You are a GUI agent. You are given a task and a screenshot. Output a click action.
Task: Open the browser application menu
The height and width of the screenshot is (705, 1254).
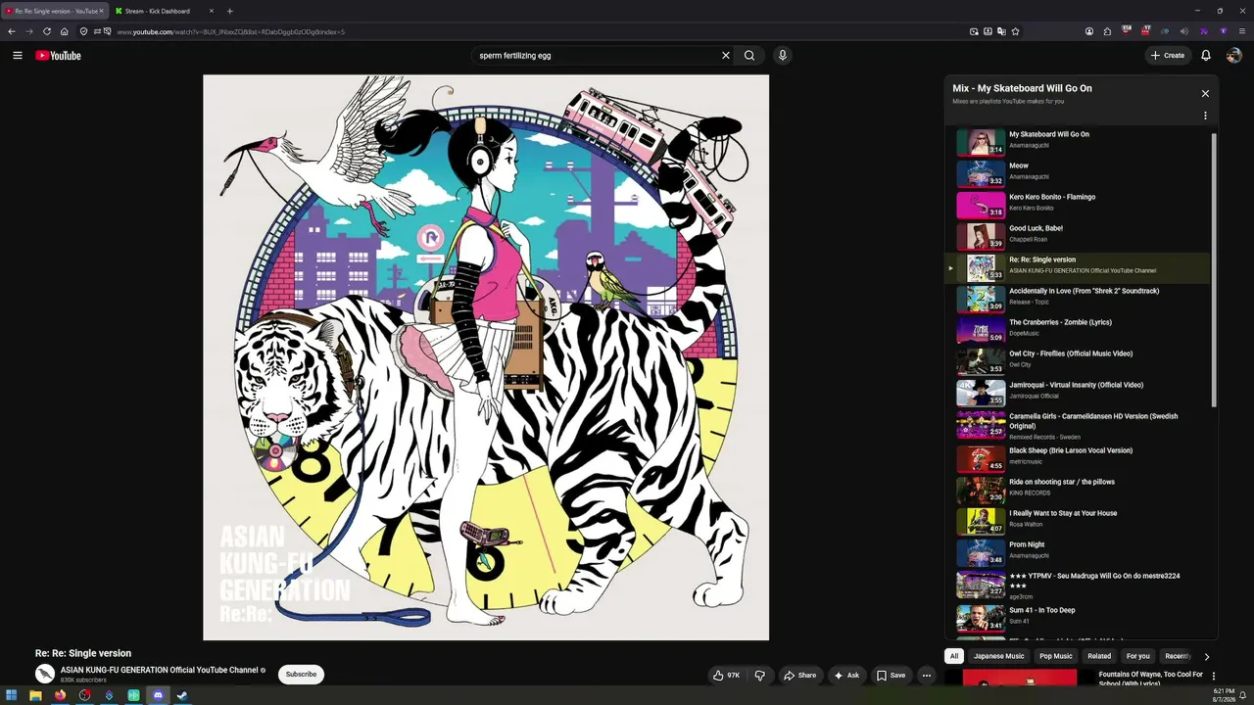pyautogui.click(x=1242, y=31)
